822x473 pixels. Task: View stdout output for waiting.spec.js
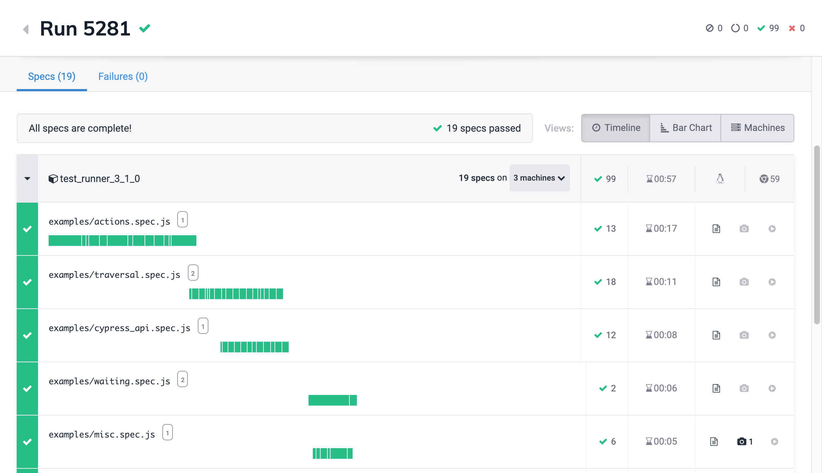coord(716,388)
